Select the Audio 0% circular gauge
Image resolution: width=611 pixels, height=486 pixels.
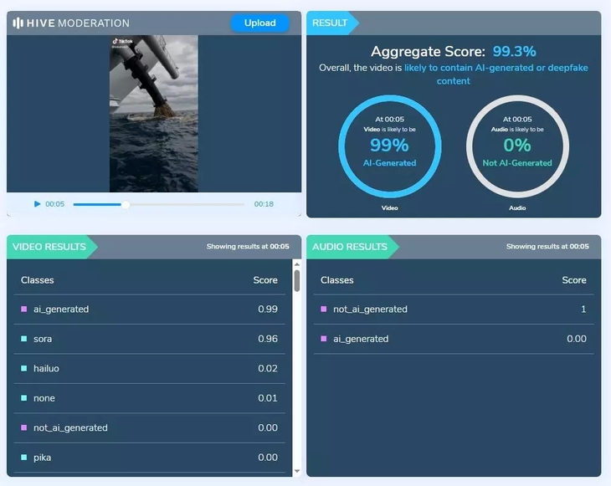click(516, 145)
